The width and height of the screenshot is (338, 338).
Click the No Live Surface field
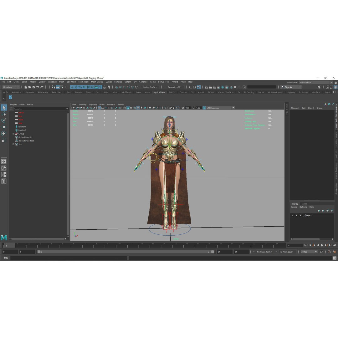pos(150,87)
